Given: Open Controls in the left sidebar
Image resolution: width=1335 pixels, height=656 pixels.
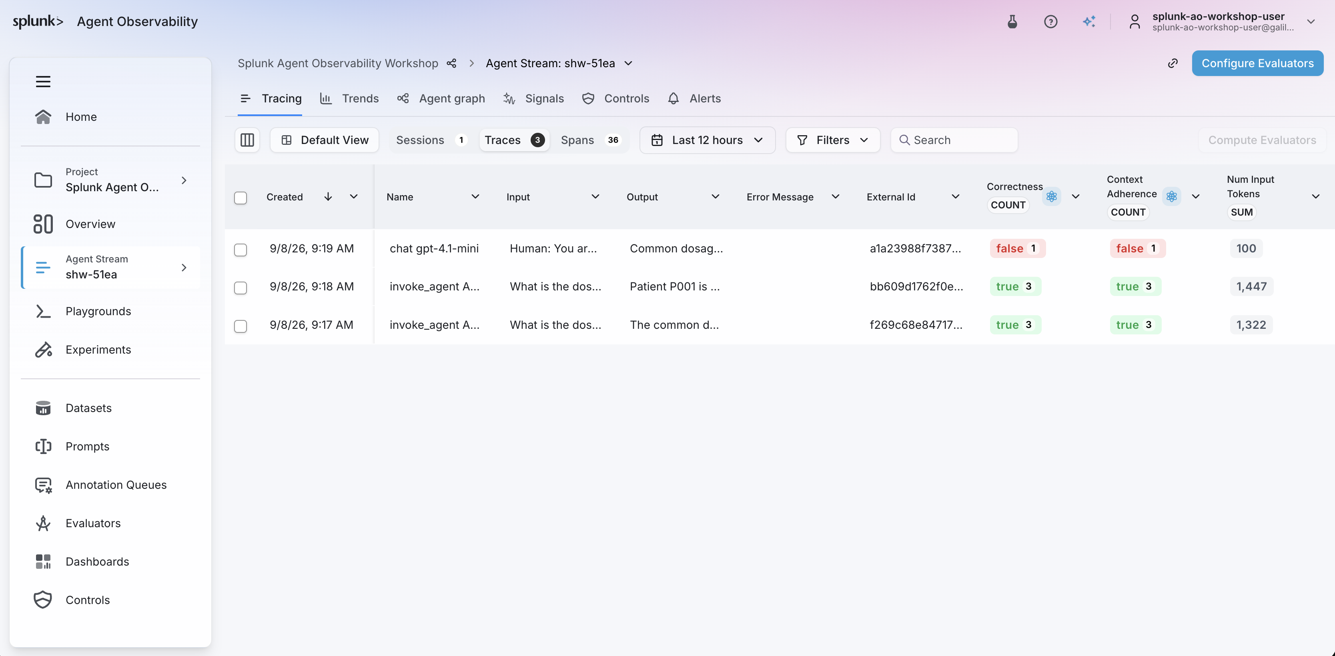Looking at the screenshot, I should (110, 600).
